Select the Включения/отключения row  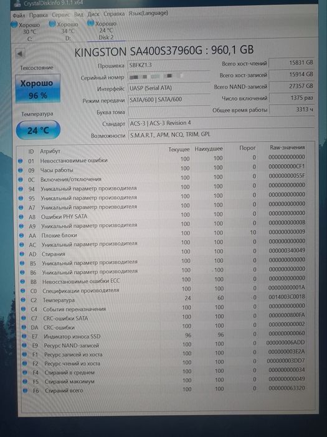[x=163, y=178]
